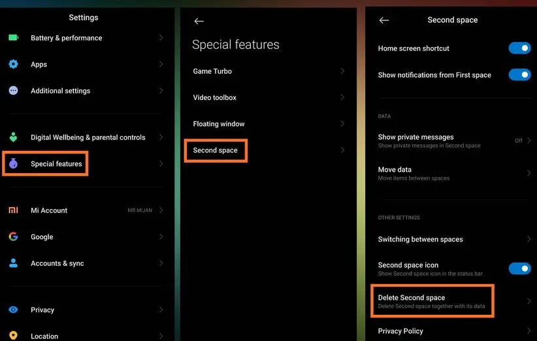Toggle the Second space icon switch
The height and width of the screenshot is (341, 537).
[x=519, y=268]
